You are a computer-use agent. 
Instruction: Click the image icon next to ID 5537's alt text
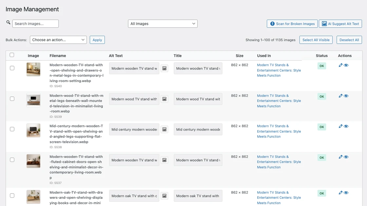coord(164,160)
